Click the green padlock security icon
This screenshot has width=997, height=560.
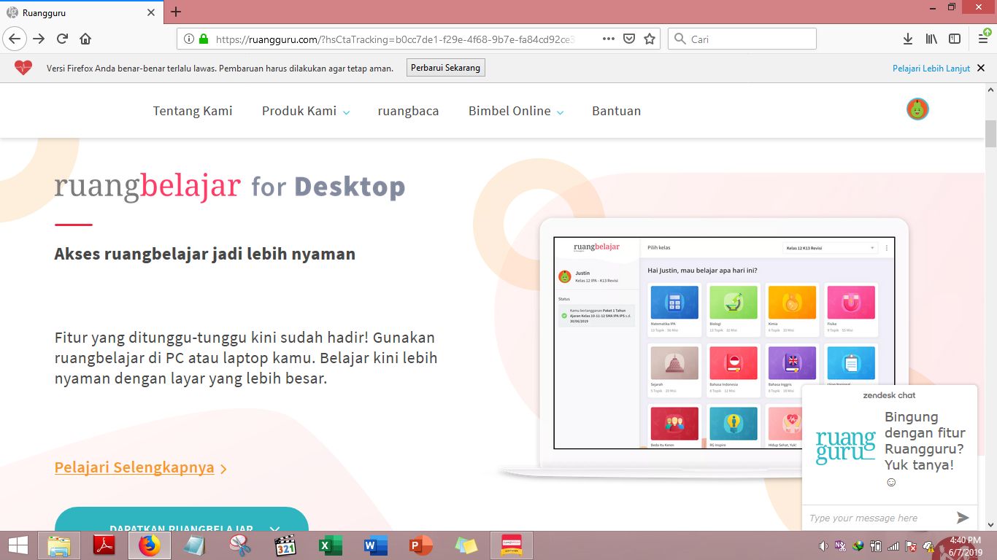point(204,39)
